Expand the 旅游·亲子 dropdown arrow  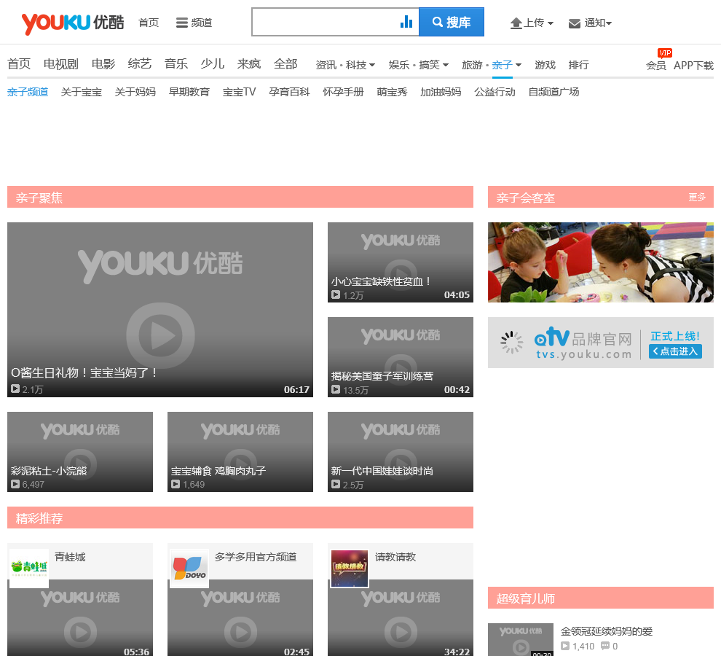(x=519, y=65)
